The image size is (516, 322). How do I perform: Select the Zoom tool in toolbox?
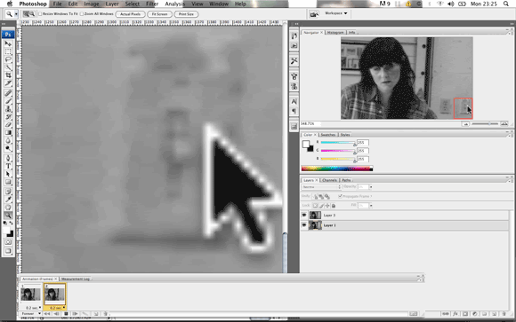click(x=8, y=216)
